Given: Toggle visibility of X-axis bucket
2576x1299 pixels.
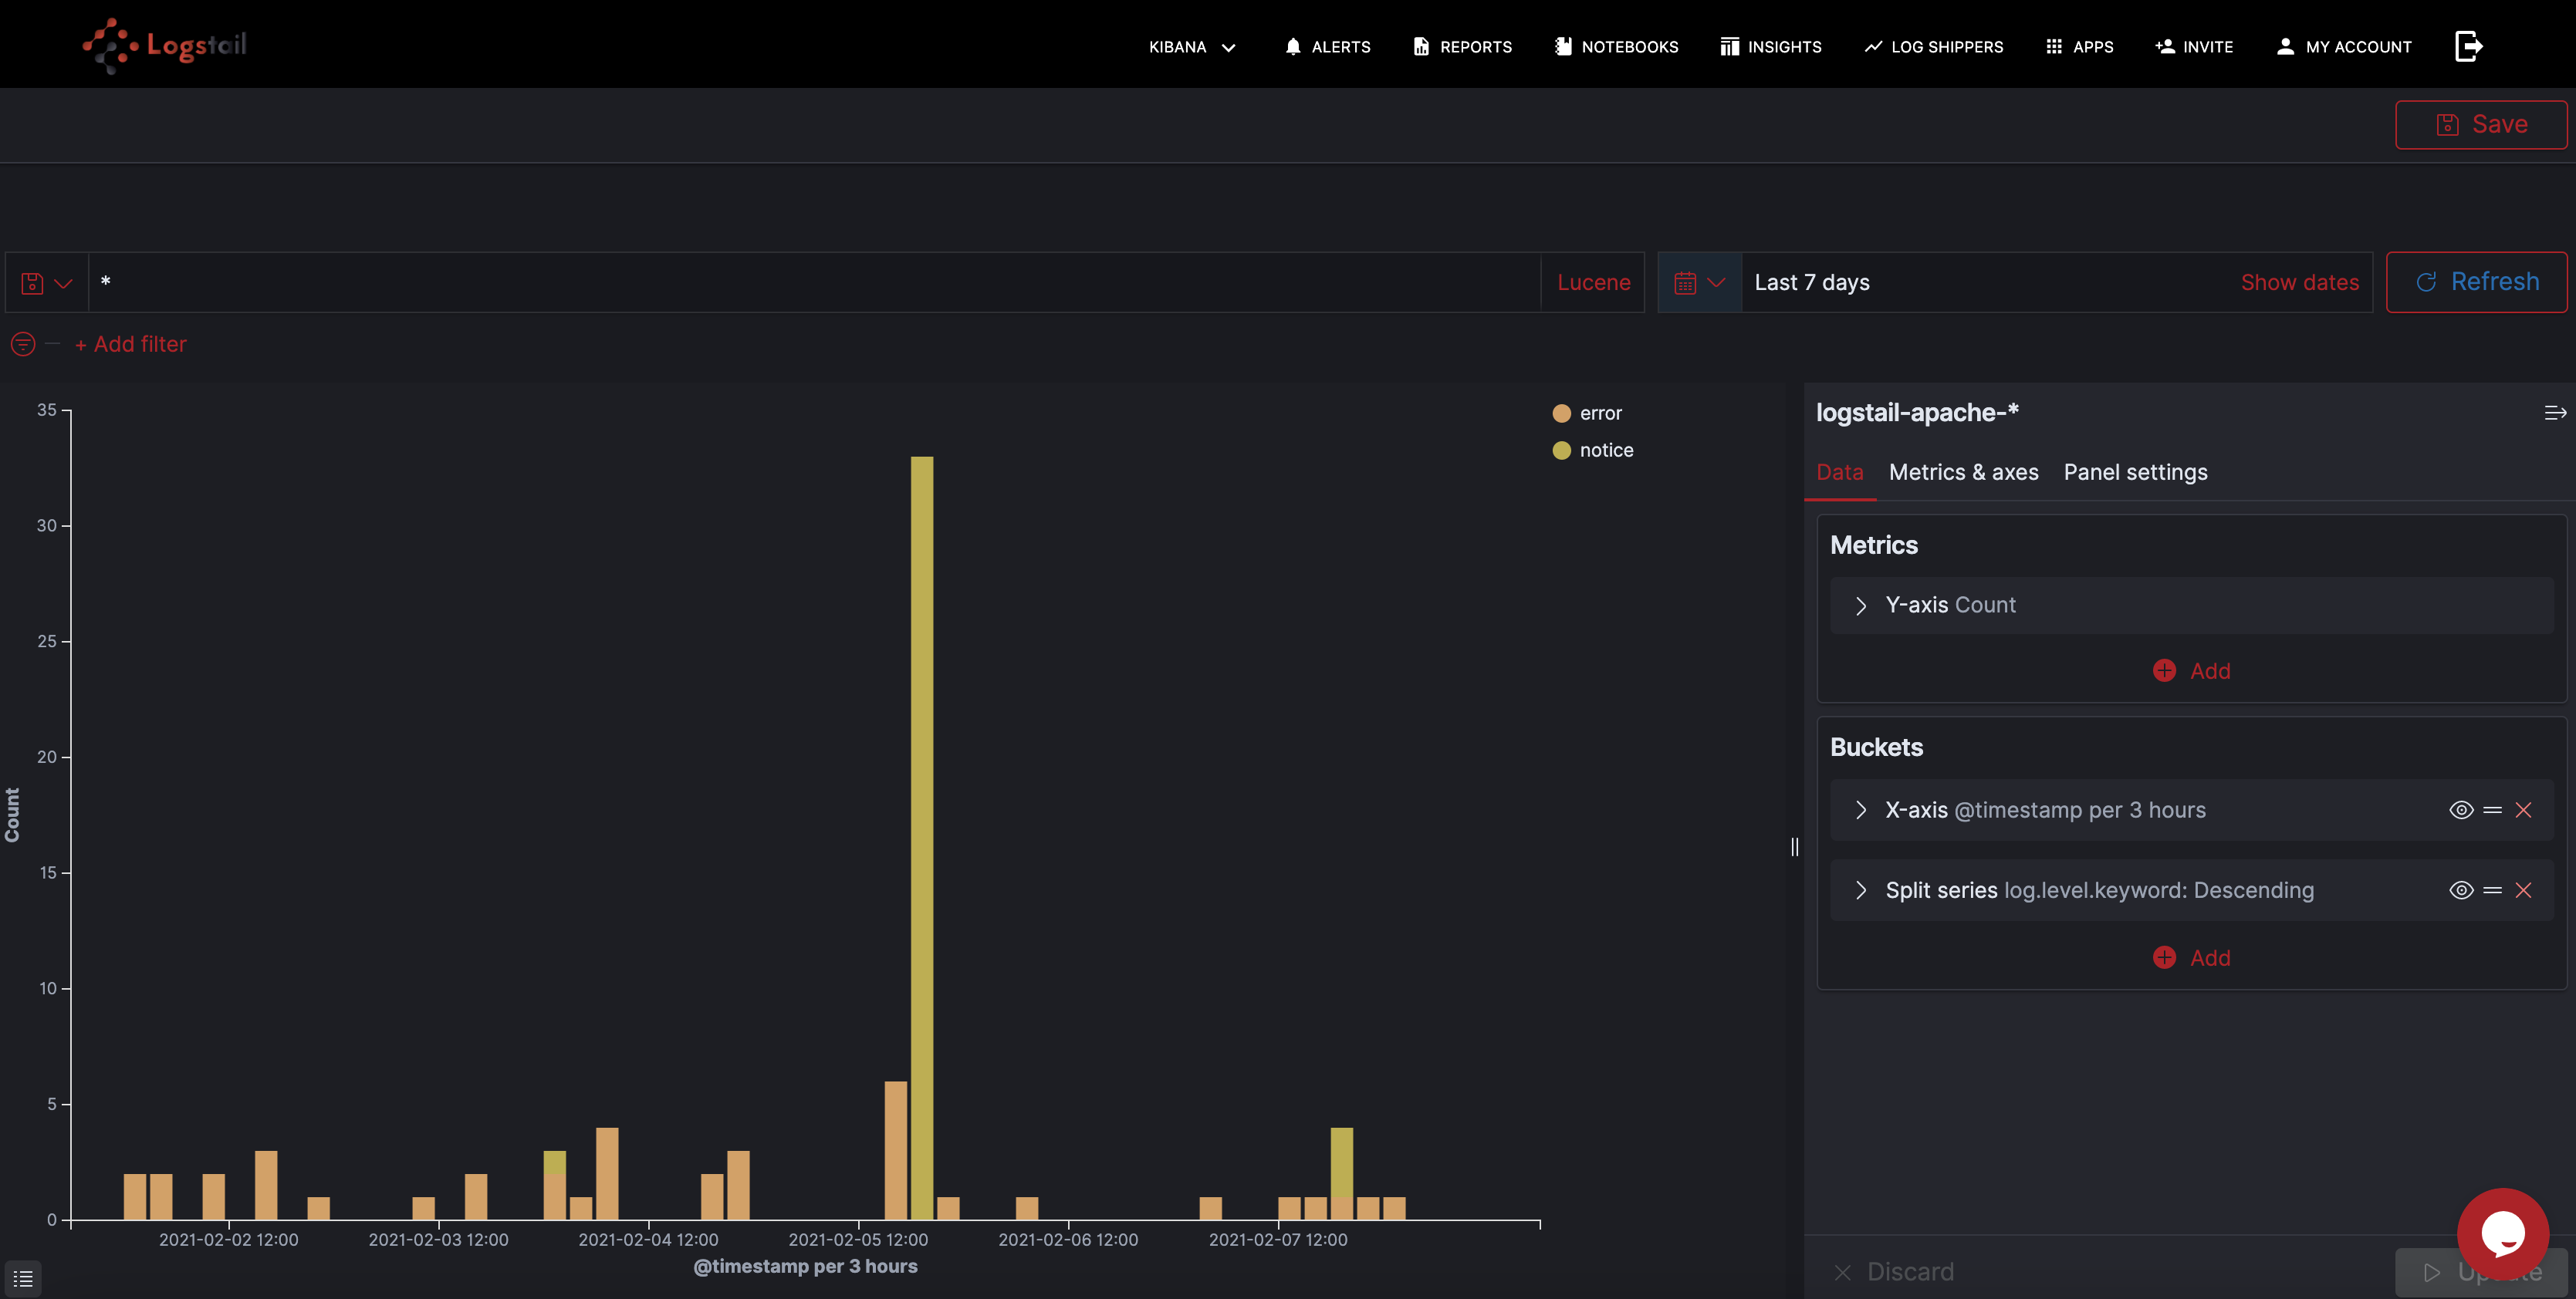Looking at the screenshot, I should [2461, 811].
